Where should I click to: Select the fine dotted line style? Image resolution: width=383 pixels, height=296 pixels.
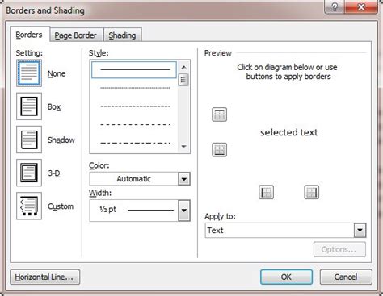click(135, 88)
